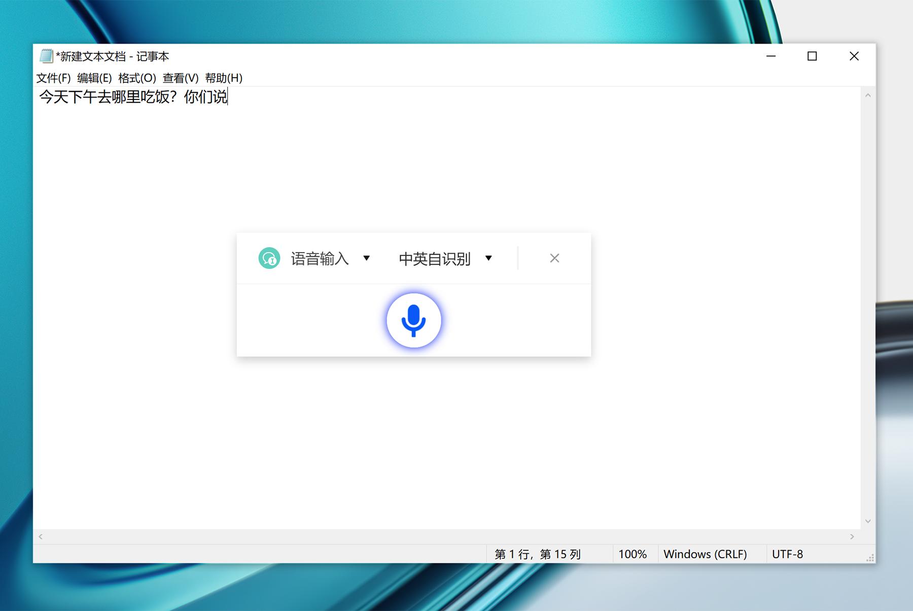Image resolution: width=913 pixels, height=611 pixels.
Task: Click the 100% zoom indicator in status bar
Action: click(x=633, y=554)
